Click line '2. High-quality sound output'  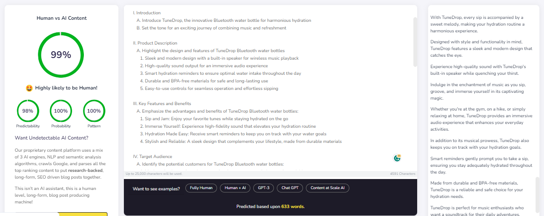point(204,66)
